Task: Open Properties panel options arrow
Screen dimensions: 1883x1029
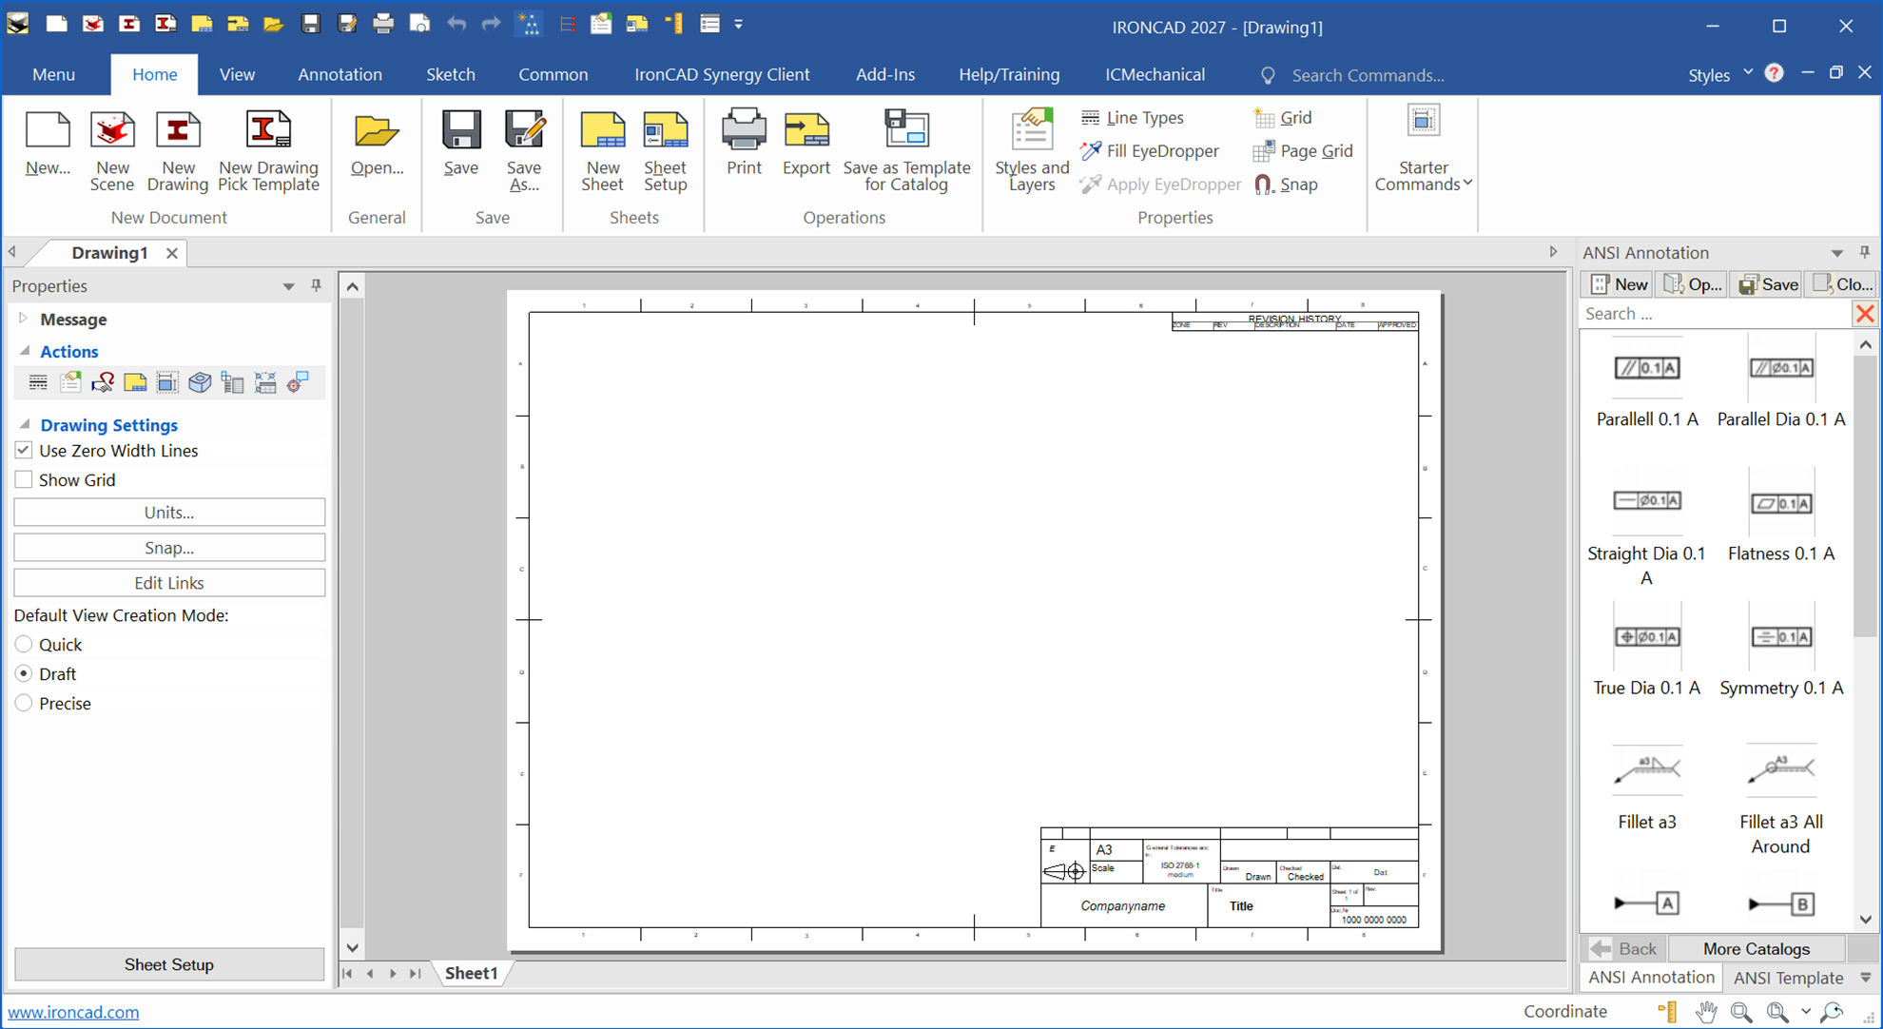Action: point(288,286)
